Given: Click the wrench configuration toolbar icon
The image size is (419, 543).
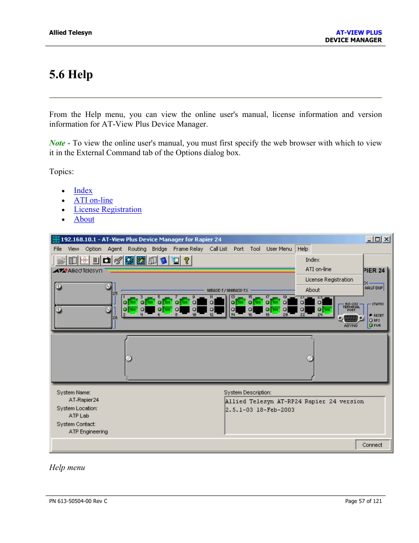Looking at the screenshot, I should coord(118,260).
